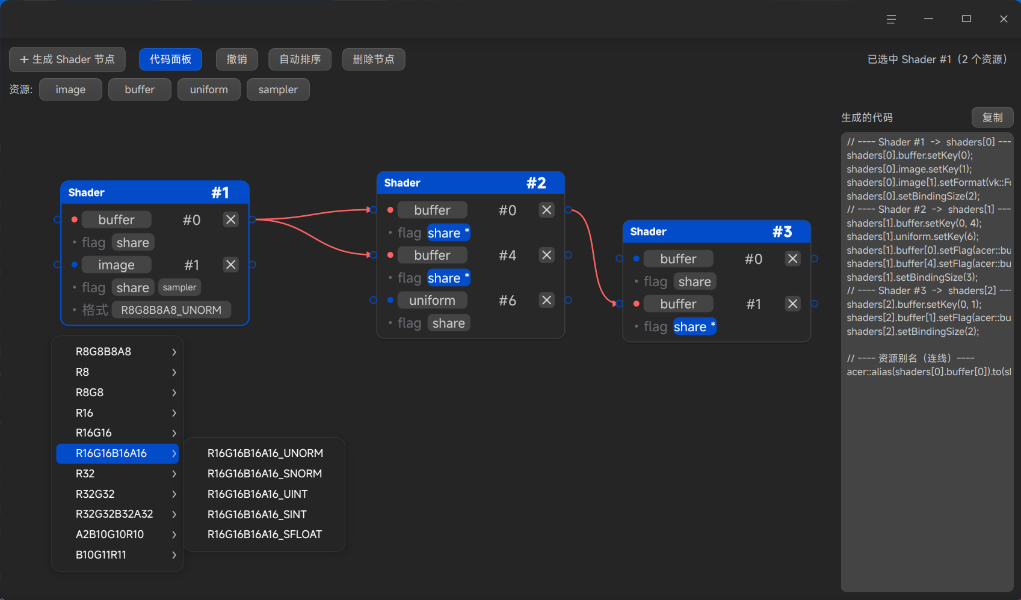1021x600 pixels.
Task: Choose R16G16B16A16_UNORM format
Action: pyautogui.click(x=265, y=453)
